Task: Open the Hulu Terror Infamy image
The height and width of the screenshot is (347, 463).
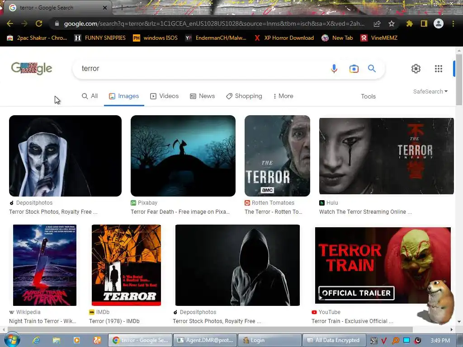Action: coord(386,156)
